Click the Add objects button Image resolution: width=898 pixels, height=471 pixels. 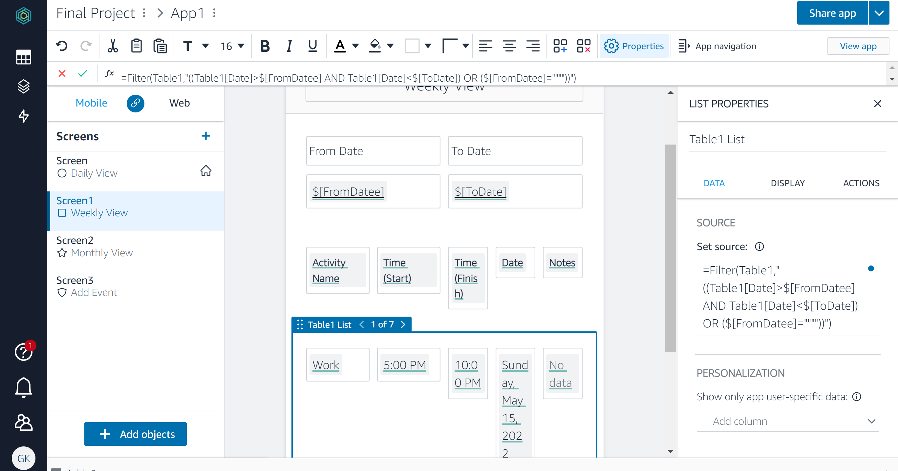click(x=135, y=434)
